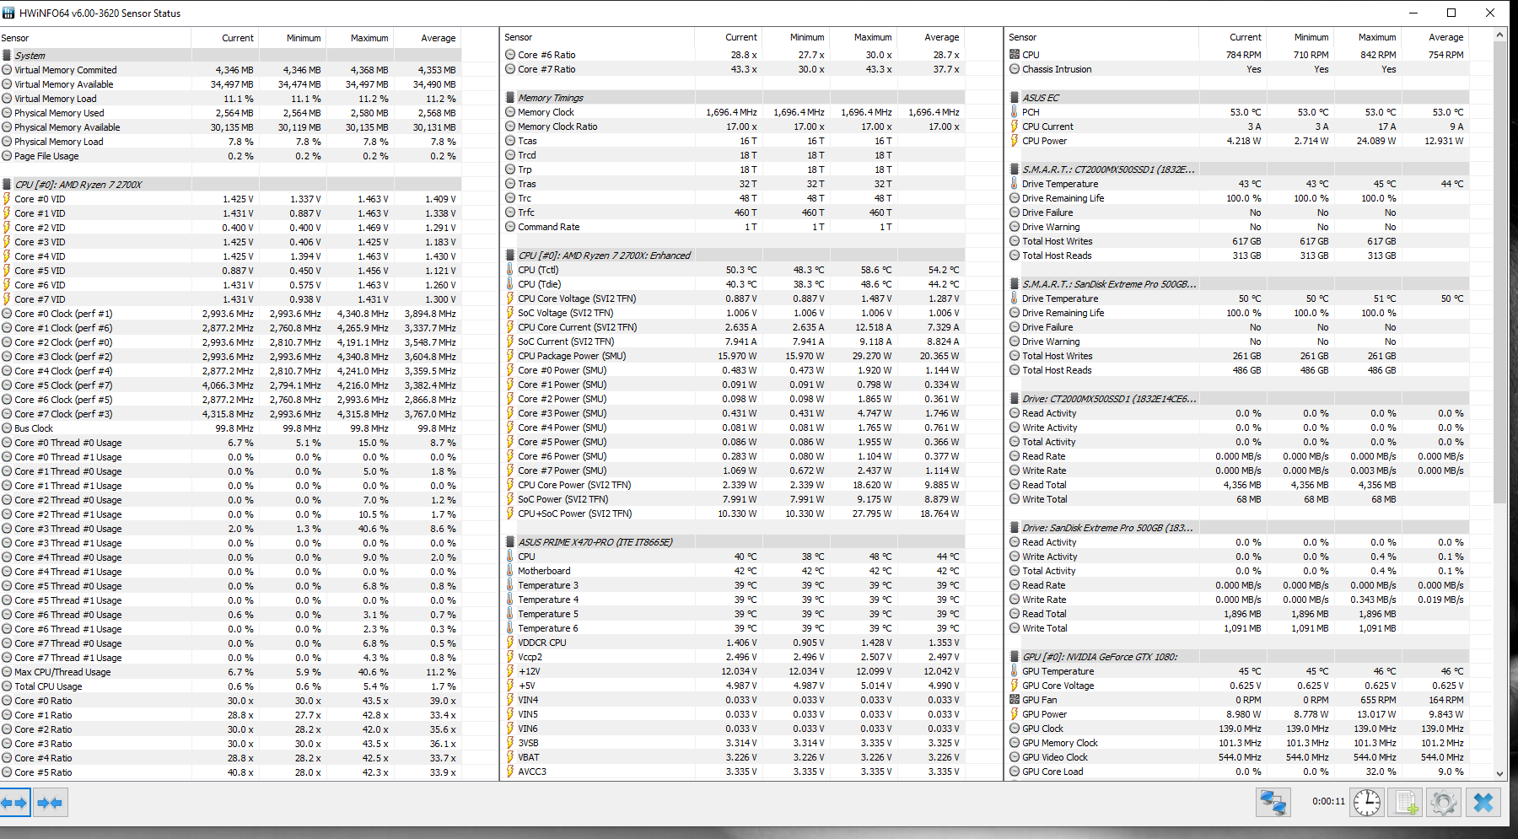Click the Sensor column header in right pane
1518x839 pixels.
1103,37
